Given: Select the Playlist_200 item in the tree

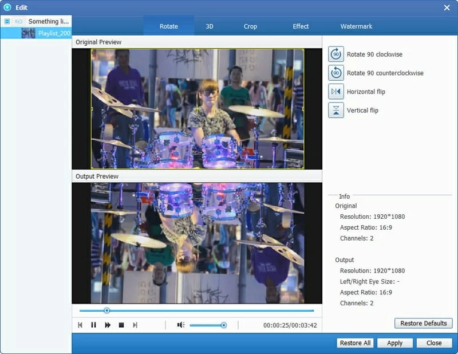Looking at the screenshot, I should tap(54, 33).
